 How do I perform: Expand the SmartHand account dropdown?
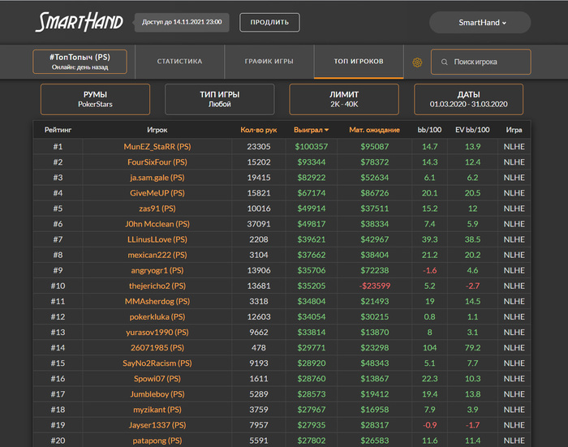click(x=480, y=23)
